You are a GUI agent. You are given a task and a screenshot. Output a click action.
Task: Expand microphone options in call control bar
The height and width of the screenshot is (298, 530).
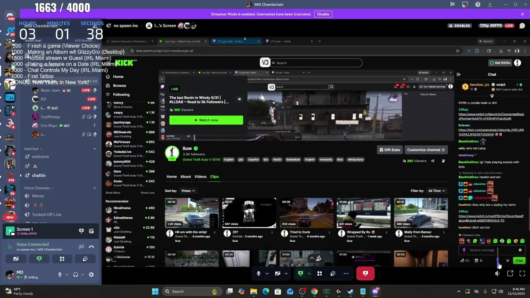(267, 273)
